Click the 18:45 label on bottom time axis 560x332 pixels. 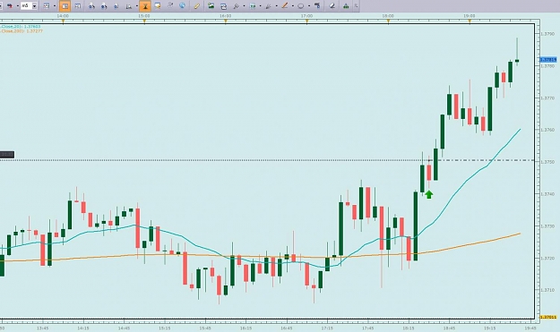(449, 328)
